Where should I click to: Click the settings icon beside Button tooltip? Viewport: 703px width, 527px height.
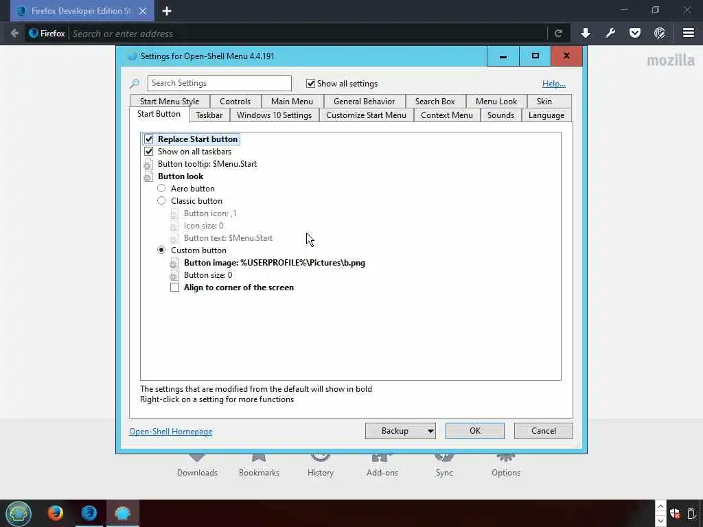tap(148, 165)
